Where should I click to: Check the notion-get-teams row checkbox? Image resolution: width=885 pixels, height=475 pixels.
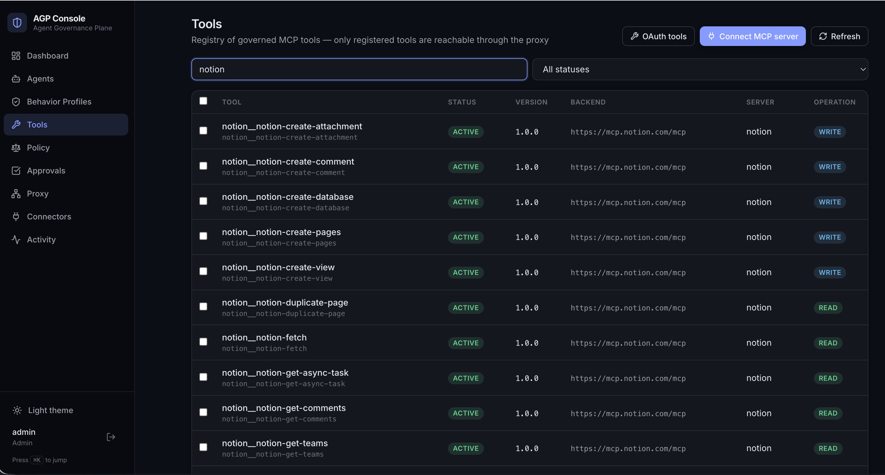tap(203, 447)
